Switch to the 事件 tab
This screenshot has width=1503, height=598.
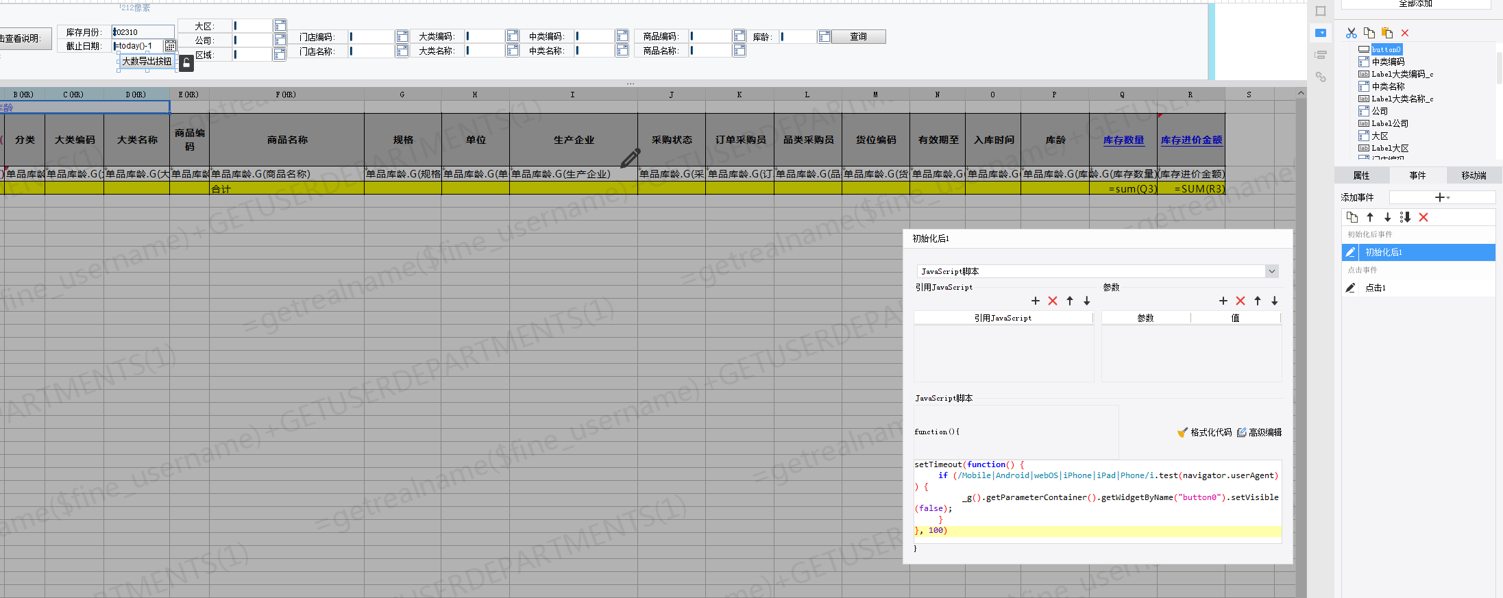(1418, 175)
